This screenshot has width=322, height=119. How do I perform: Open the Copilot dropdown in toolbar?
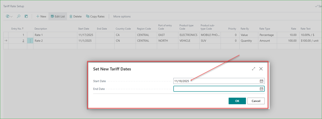[9, 16]
